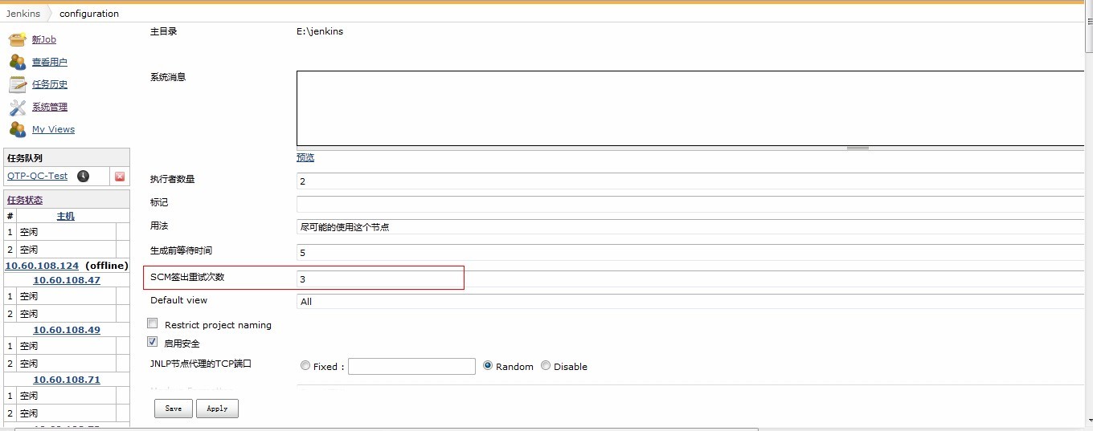Image resolution: width=1093 pixels, height=431 pixels.
Task: Click the 查看用户 people icon
Action: tap(18, 62)
